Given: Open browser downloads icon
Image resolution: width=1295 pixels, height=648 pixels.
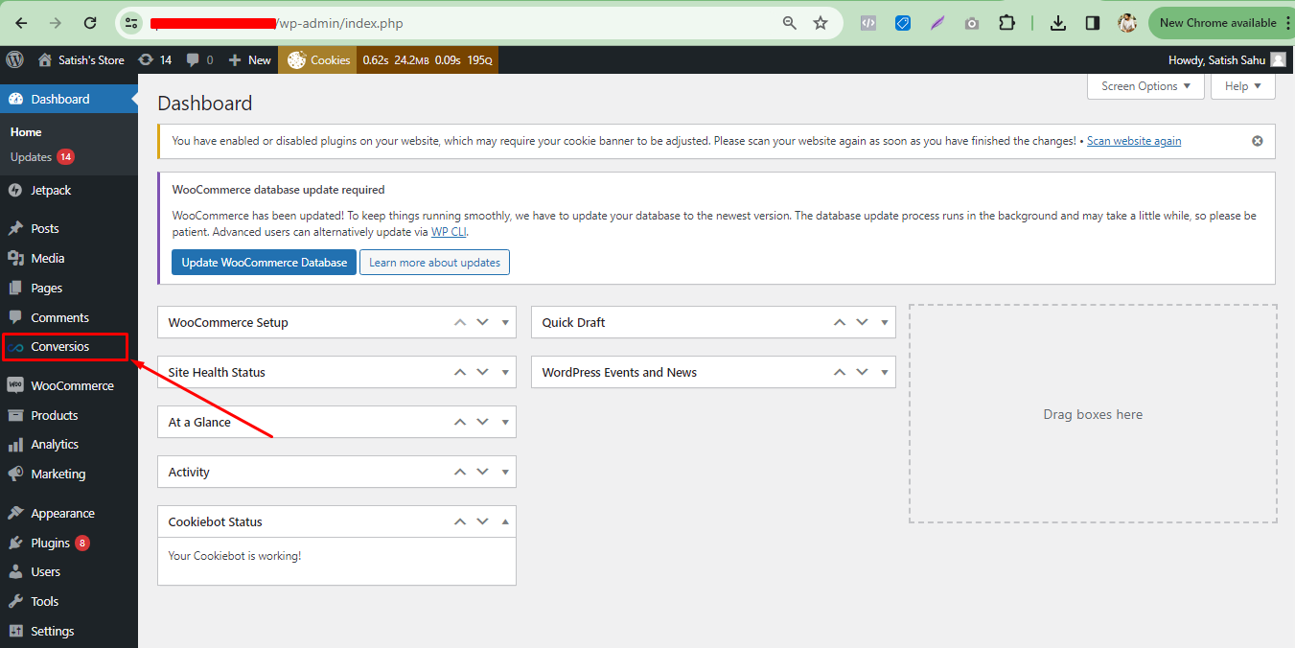Looking at the screenshot, I should point(1058,23).
